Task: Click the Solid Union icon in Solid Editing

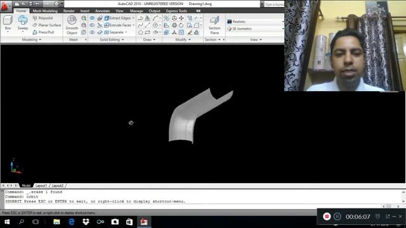Action: [x=92, y=18]
